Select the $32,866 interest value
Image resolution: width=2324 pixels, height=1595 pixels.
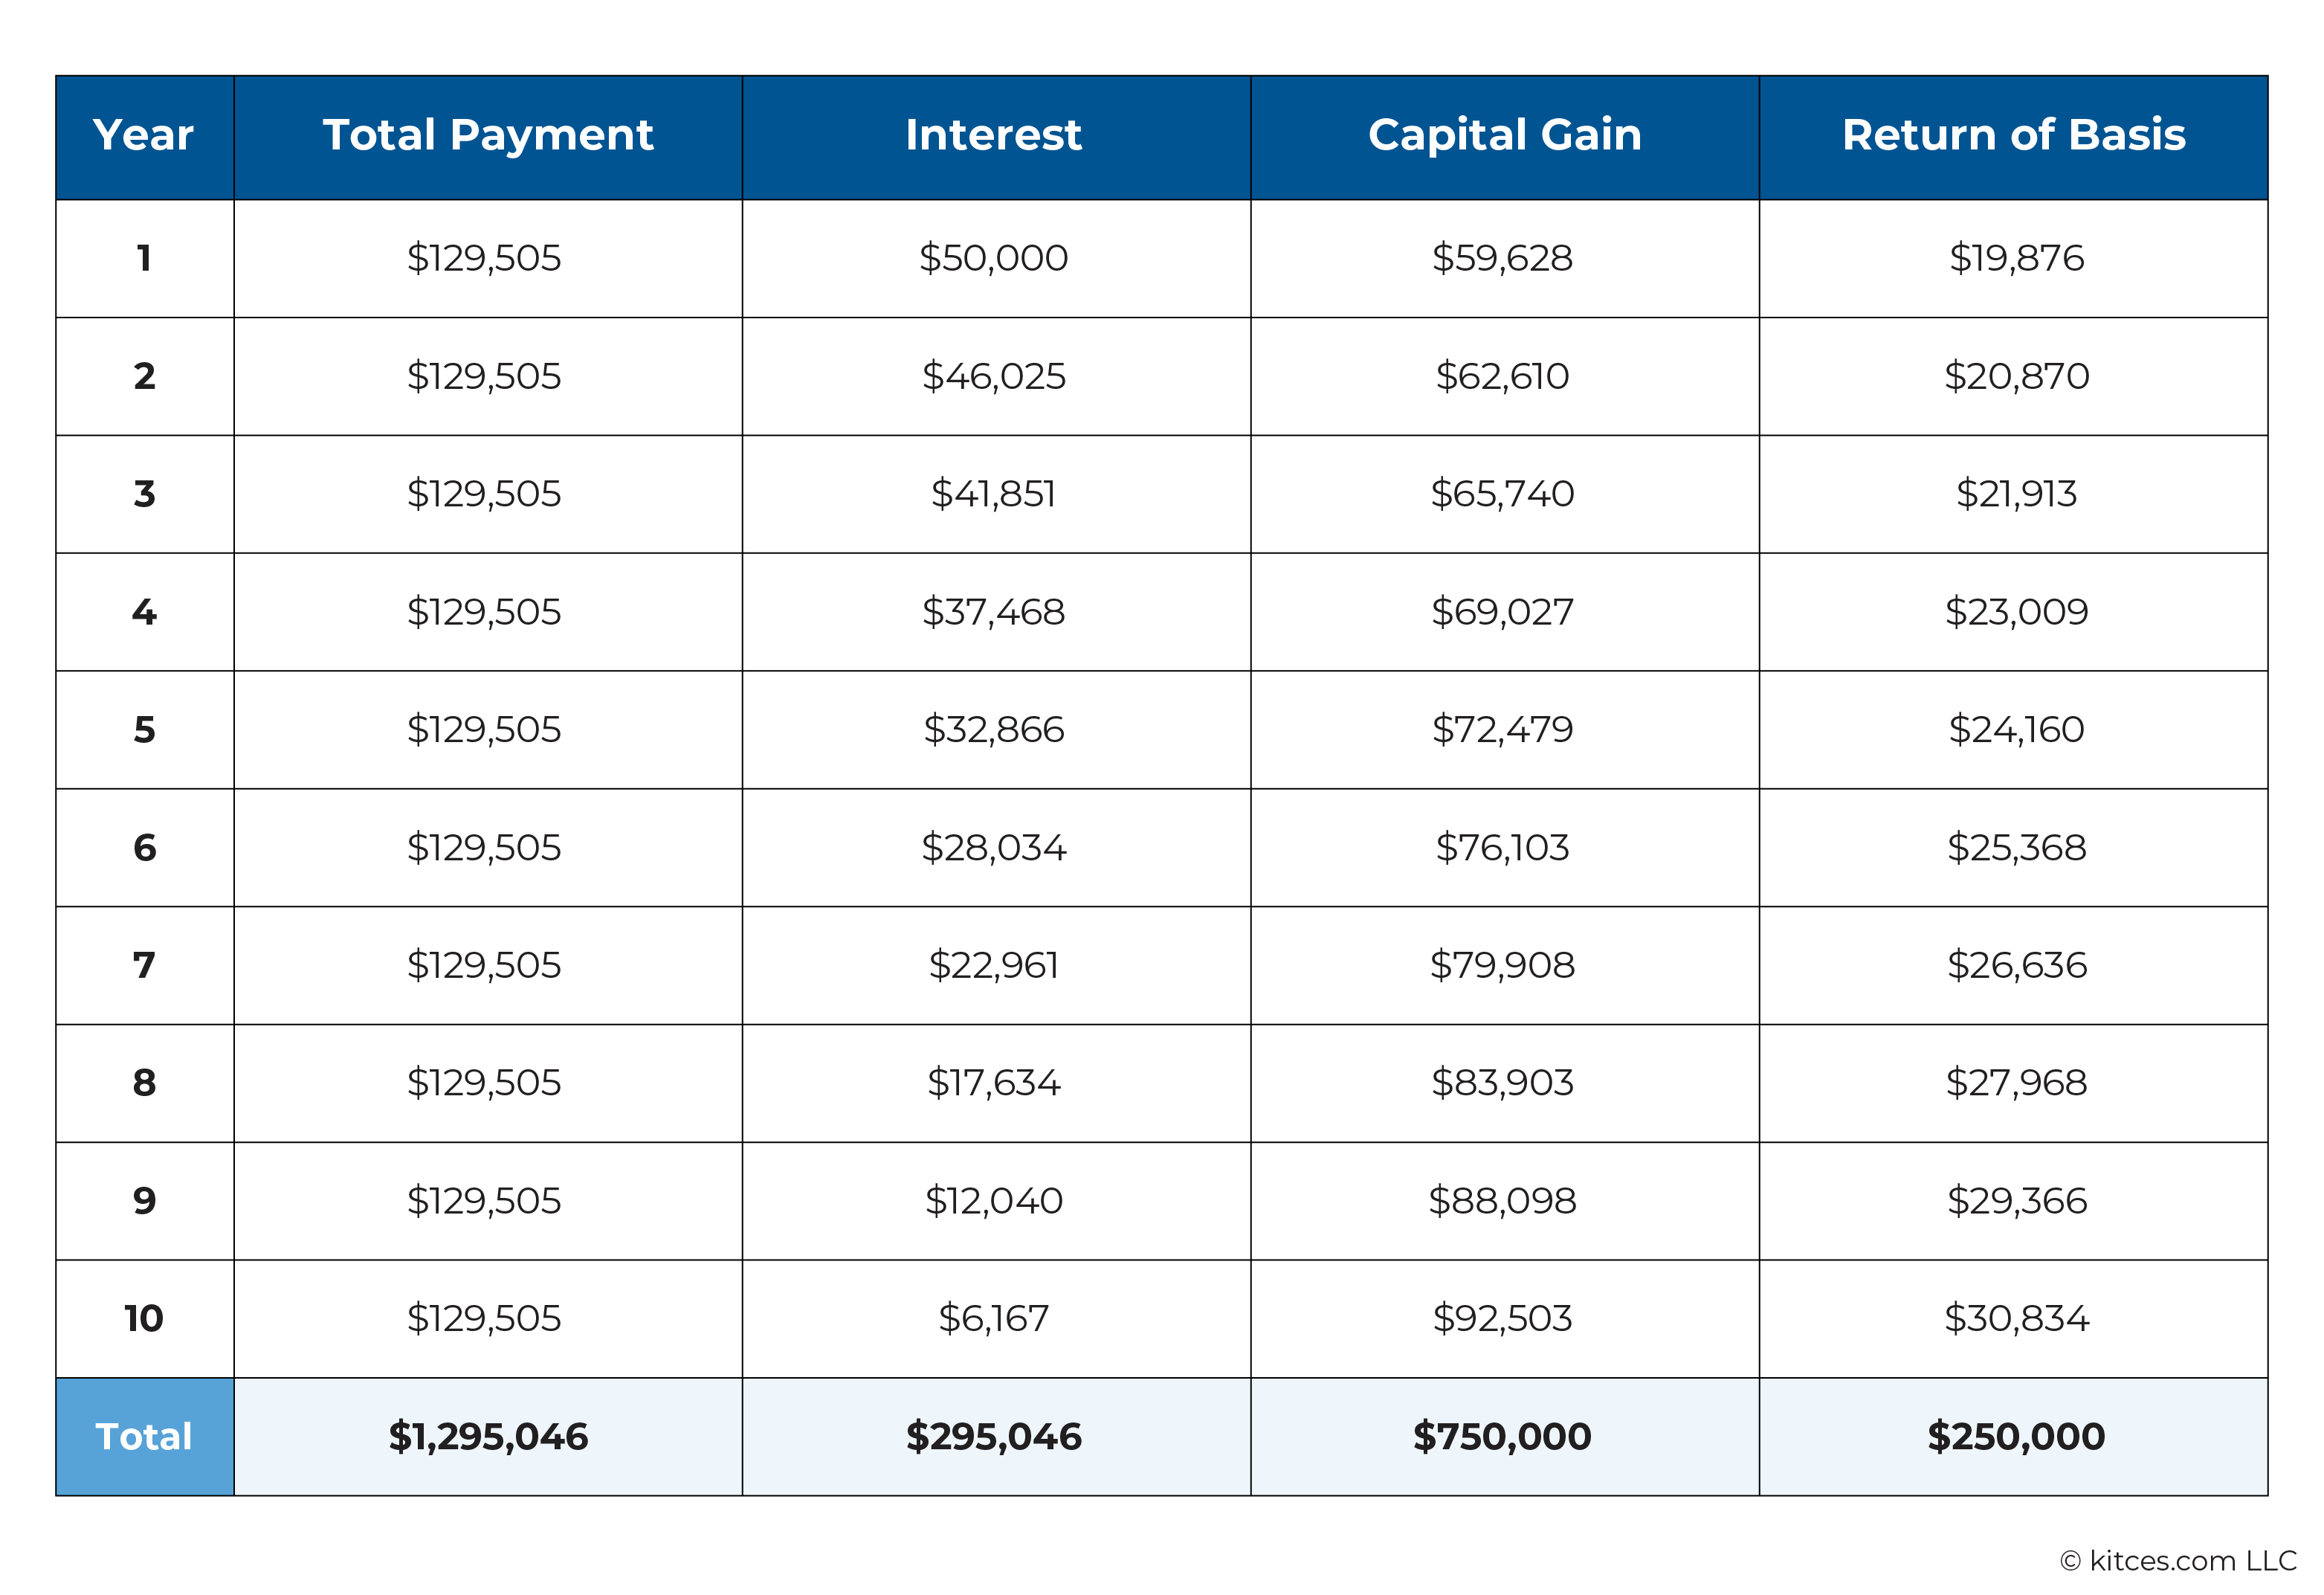tap(994, 730)
